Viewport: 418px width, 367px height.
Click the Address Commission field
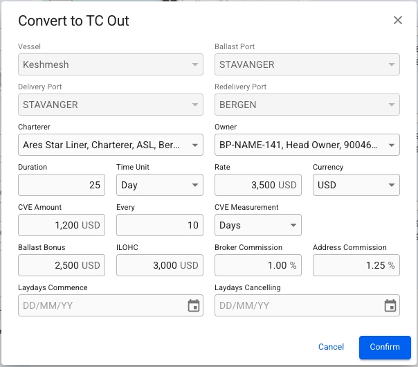356,265
